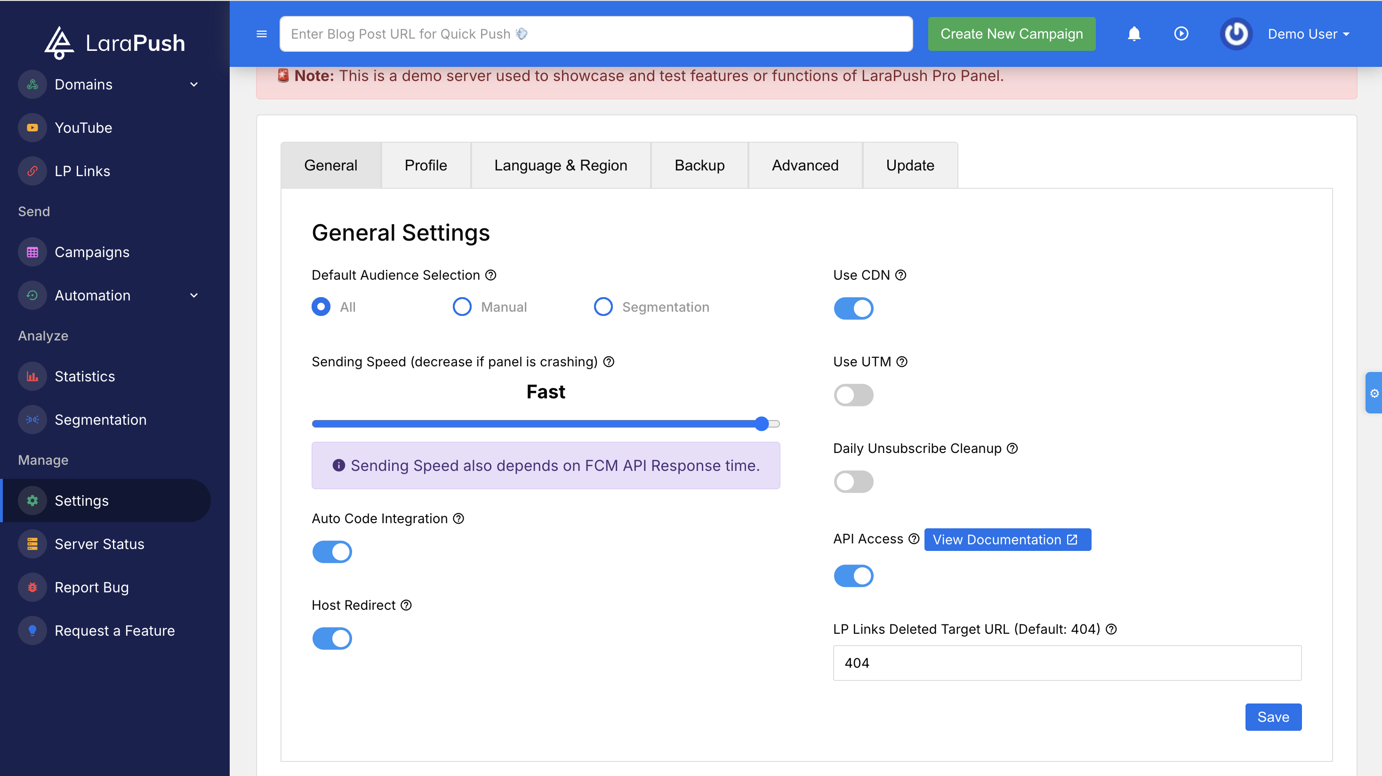
Task: Click the Report Bug icon
Action: pyautogui.click(x=32, y=588)
